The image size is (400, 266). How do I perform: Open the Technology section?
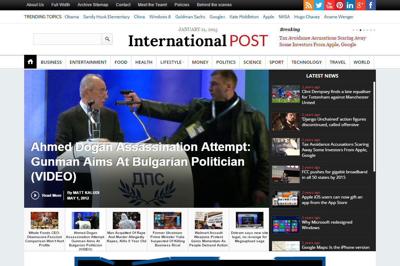pyautogui.click(x=306, y=62)
